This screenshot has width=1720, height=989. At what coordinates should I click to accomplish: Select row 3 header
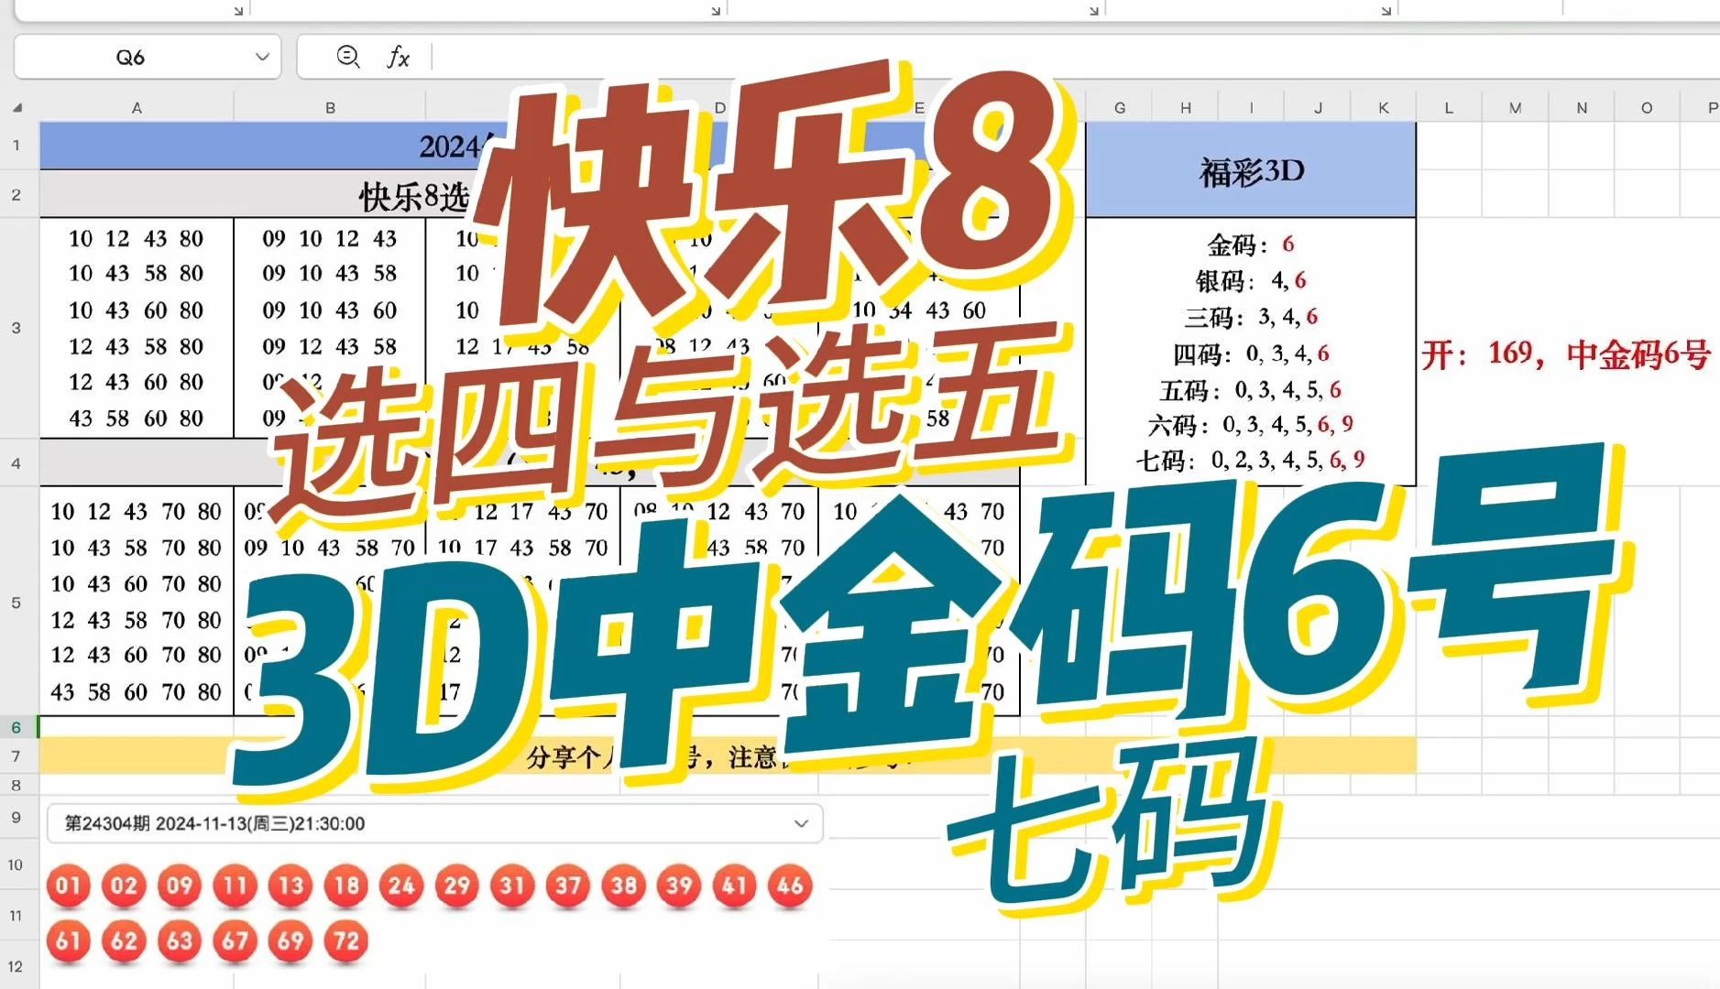(x=16, y=327)
